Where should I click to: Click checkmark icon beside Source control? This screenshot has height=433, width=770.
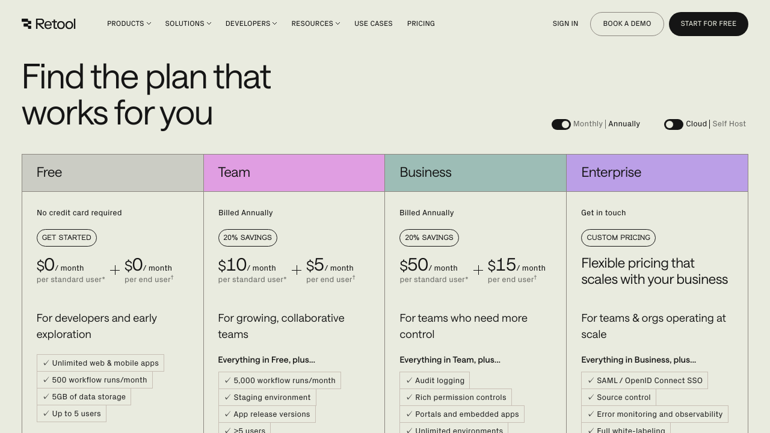click(x=591, y=398)
